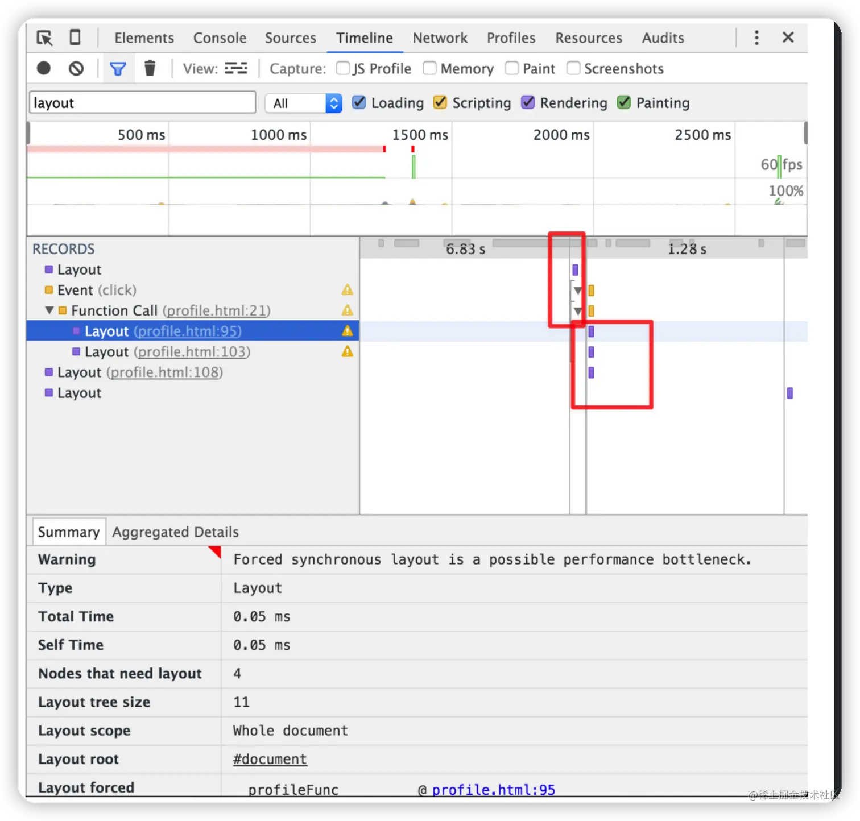Enable the Screenshots capture checkbox

pyautogui.click(x=573, y=68)
